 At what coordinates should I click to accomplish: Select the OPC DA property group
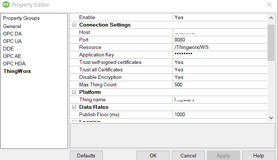pos(12,34)
